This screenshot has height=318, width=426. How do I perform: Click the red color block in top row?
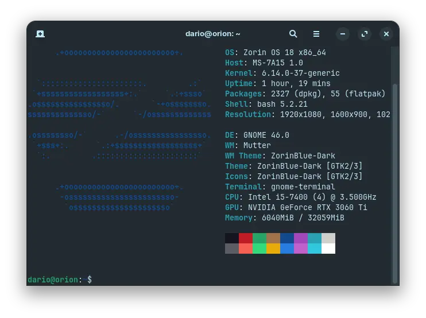pos(245,238)
